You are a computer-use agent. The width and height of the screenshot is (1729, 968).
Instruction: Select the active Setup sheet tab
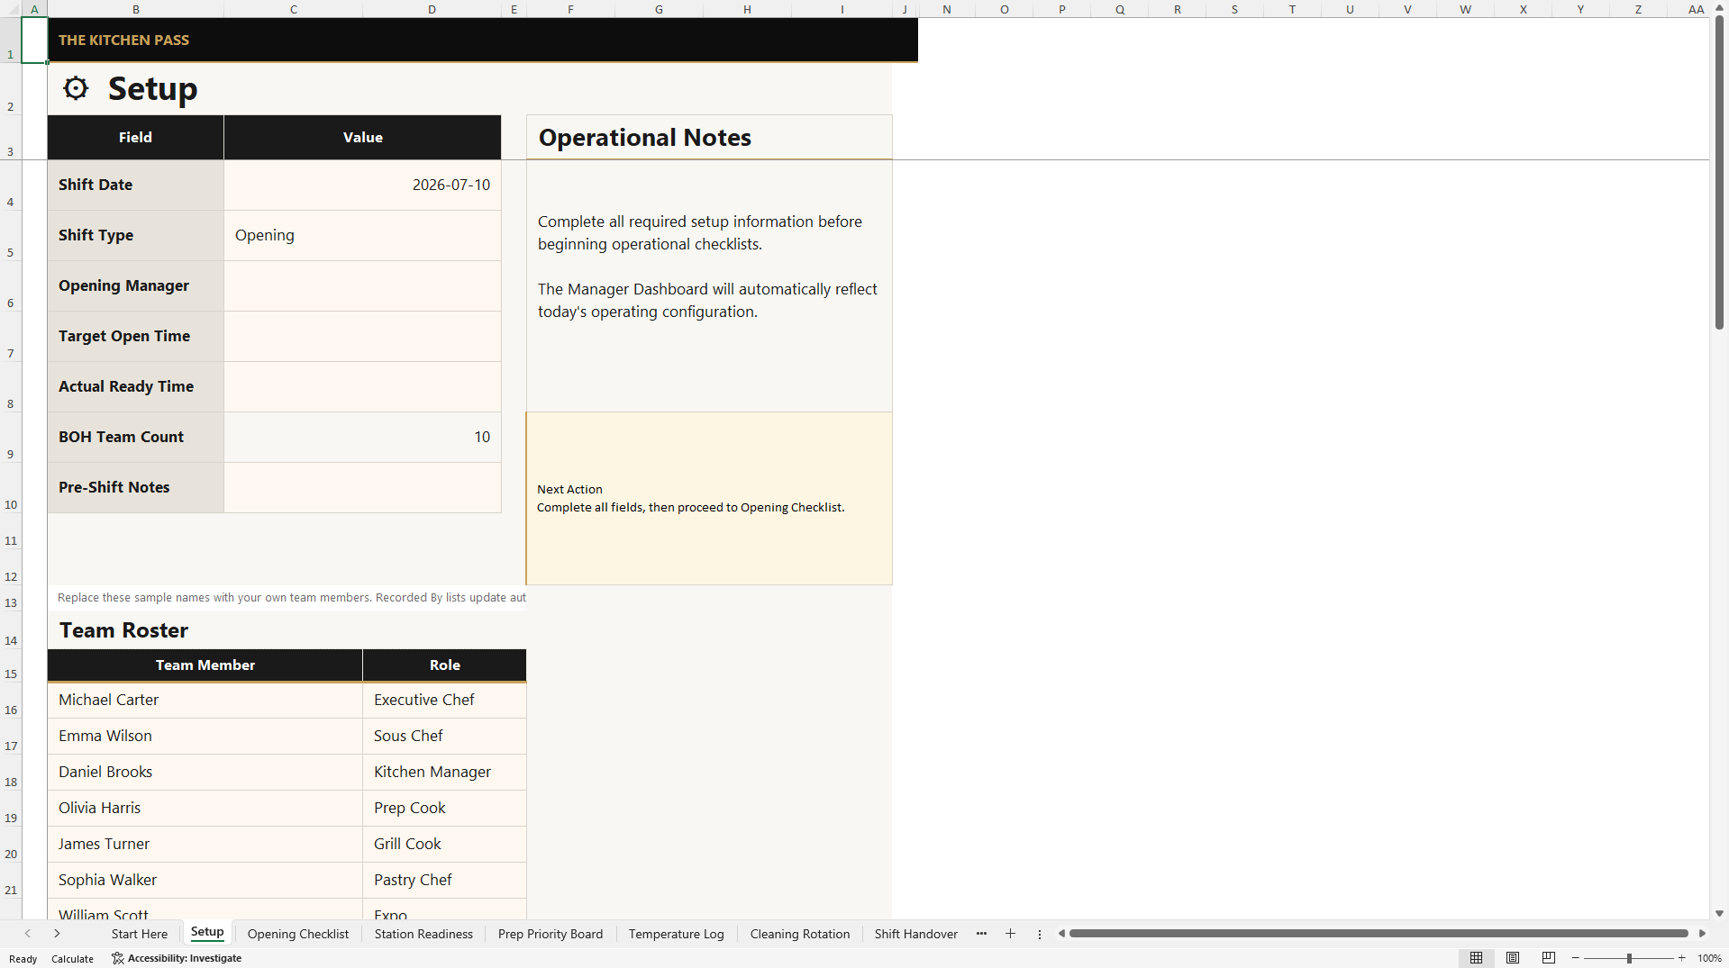coord(207,933)
